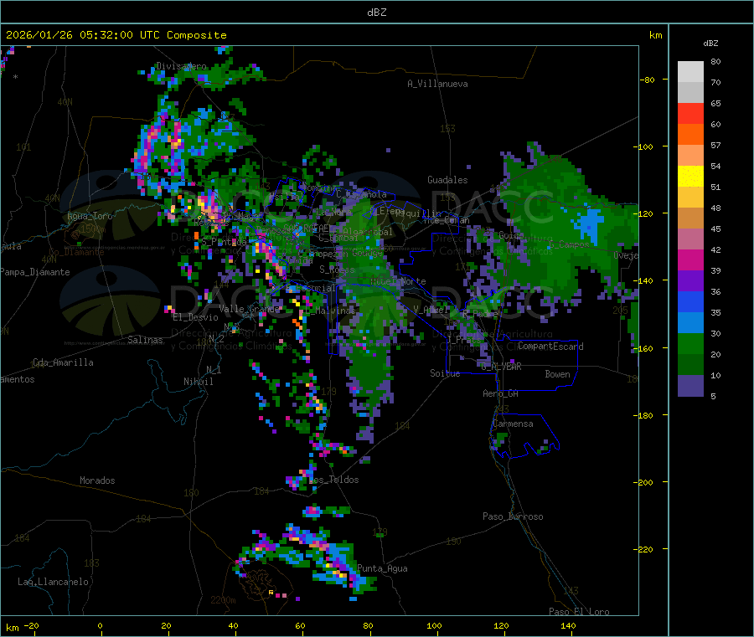This screenshot has height=637, width=754.
Task: Click the El_Desvio location label
Action: [x=195, y=317]
